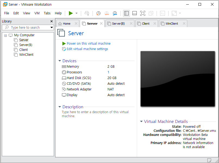Image resolution: width=219 pixels, height=163 pixels.
Task: Open the VM menu
Action: click(x=37, y=13)
